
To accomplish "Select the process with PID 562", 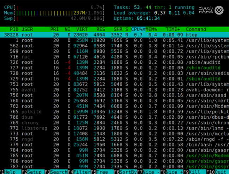I will [x=114, y=46].
